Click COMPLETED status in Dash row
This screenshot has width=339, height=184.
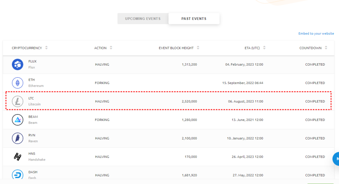pyautogui.click(x=315, y=175)
